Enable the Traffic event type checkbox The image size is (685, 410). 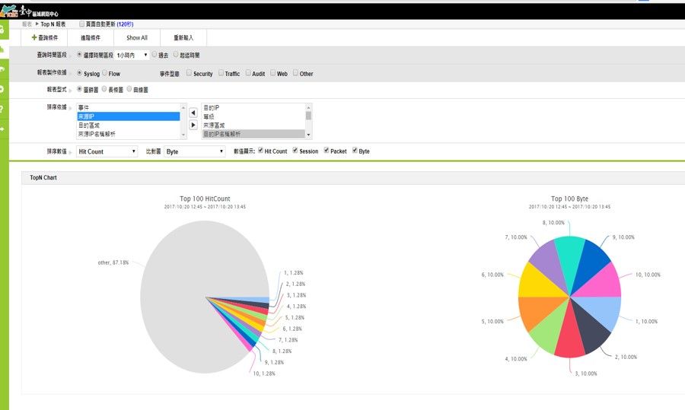pos(221,73)
